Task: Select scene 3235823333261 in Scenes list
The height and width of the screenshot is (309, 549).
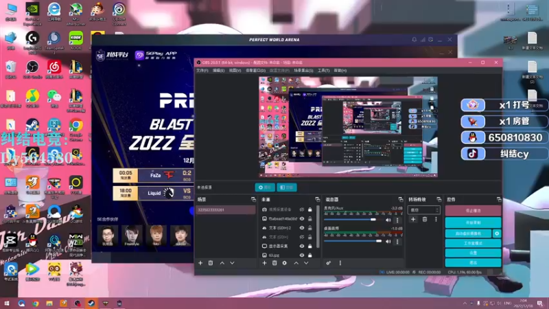Action: click(x=226, y=210)
